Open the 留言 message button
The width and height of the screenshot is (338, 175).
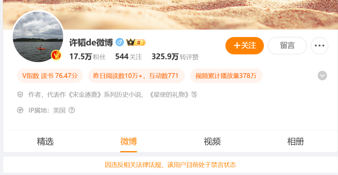pos(287,45)
